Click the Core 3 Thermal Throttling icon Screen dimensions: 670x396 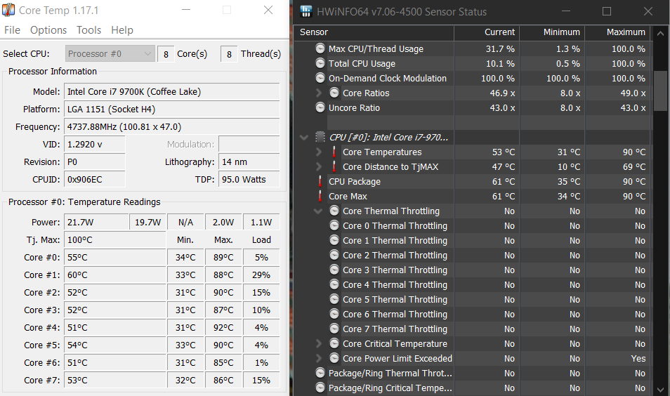[334, 270]
